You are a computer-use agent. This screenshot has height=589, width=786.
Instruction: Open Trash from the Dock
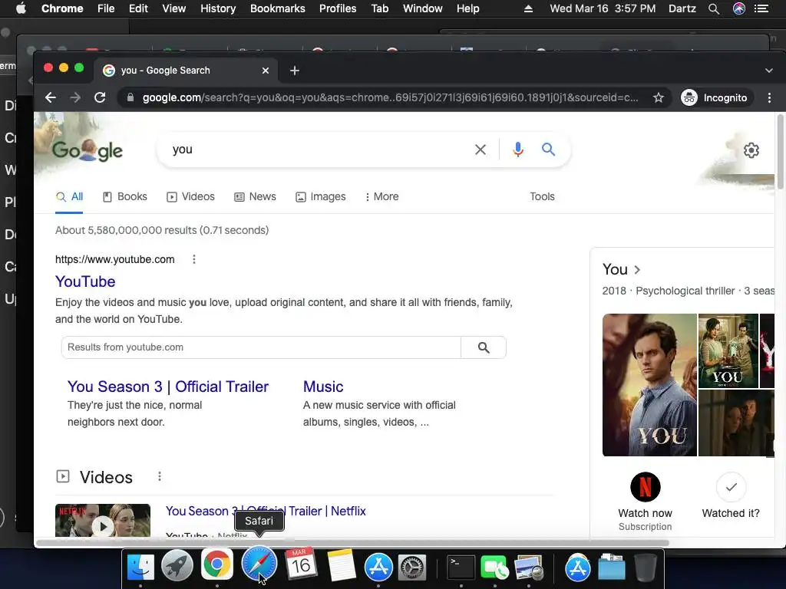tap(646, 568)
